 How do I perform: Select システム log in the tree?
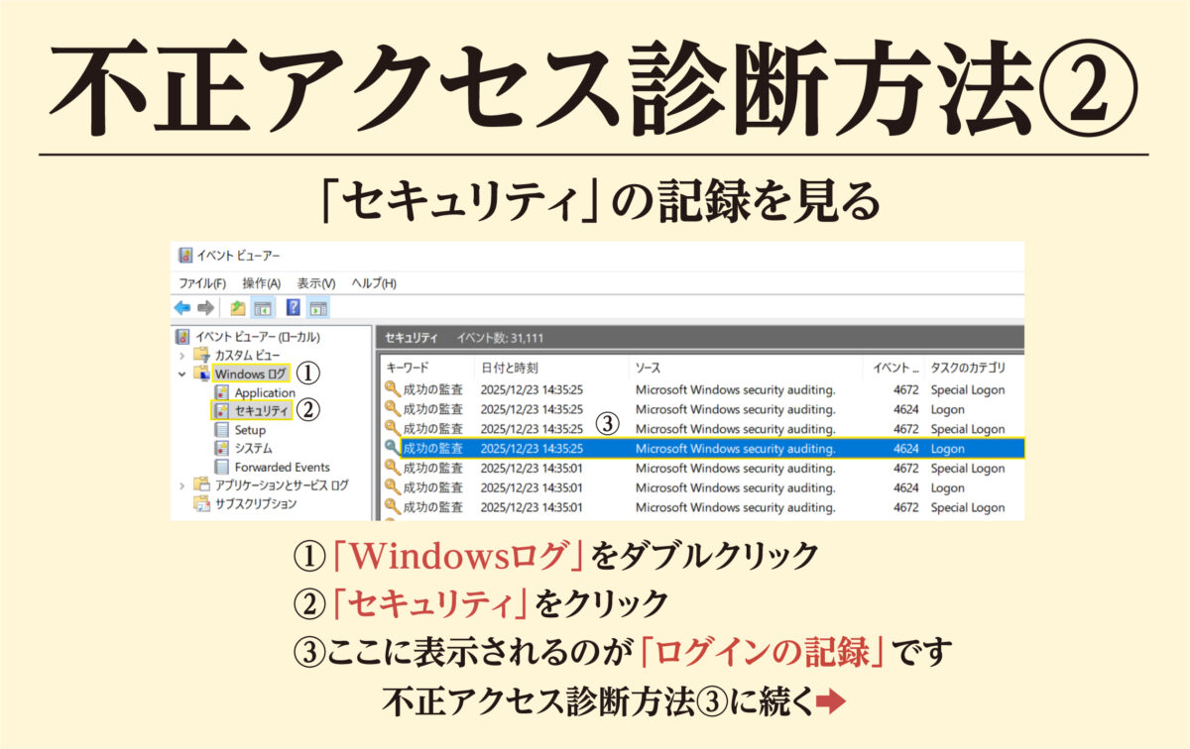pyautogui.click(x=255, y=449)
